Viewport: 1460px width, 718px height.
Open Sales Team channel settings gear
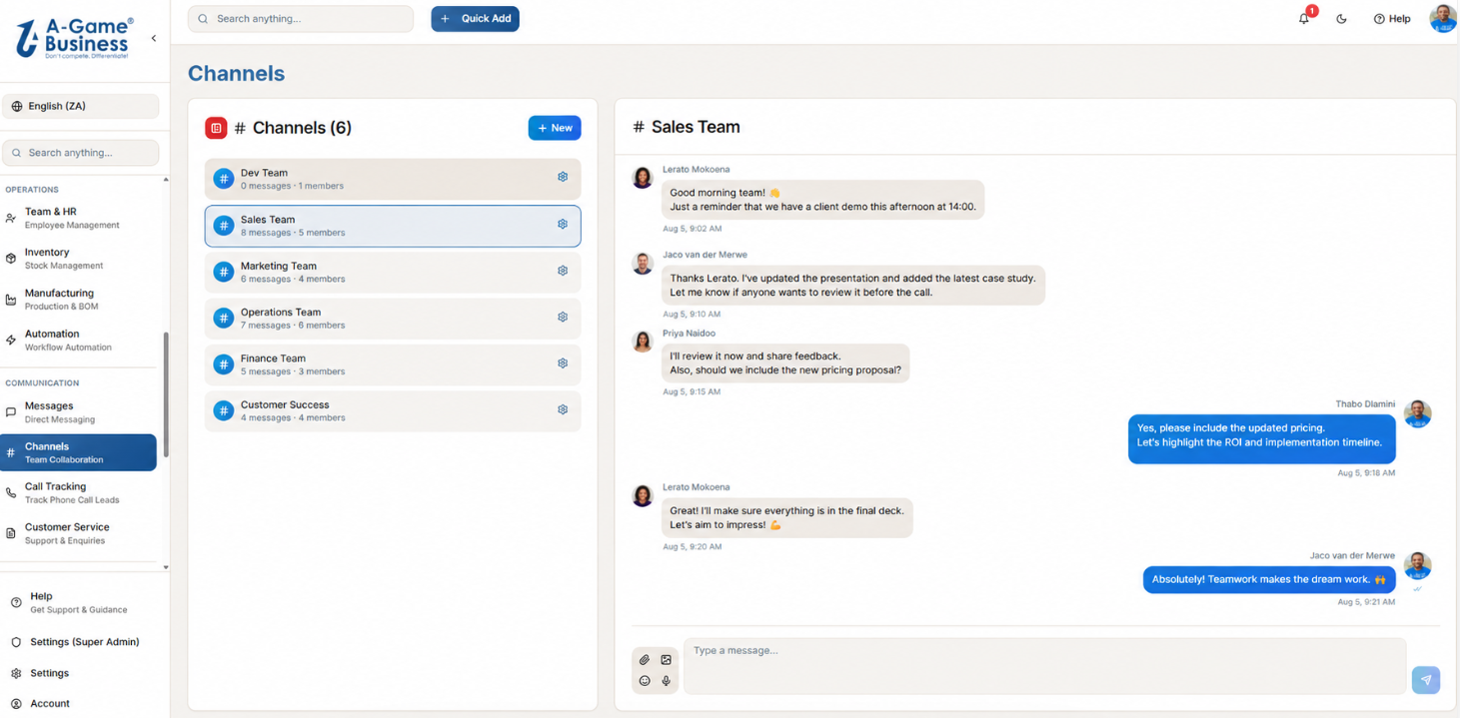point(563,224)
